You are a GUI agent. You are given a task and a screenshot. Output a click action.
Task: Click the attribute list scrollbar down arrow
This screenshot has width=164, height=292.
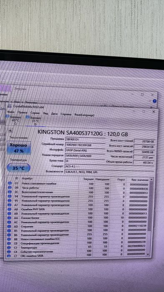(x=148, y=254)
